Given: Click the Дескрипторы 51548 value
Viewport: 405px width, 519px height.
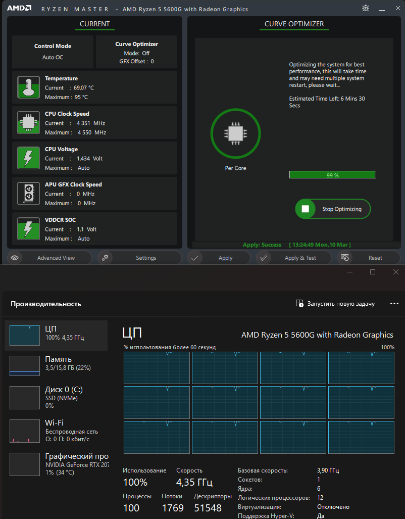Looking at the screenshot, I should click(x=208, y=508).
